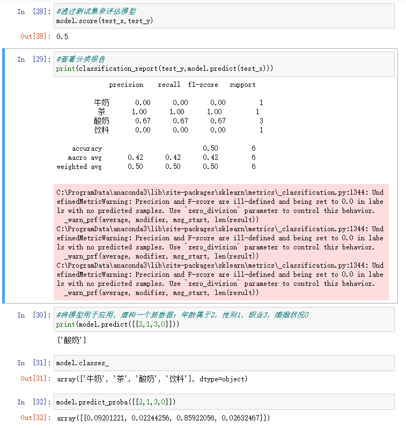Click the pink UndefinedMetricWarning output area
This screenshot has width=406, height=428.
pos(221,242)
